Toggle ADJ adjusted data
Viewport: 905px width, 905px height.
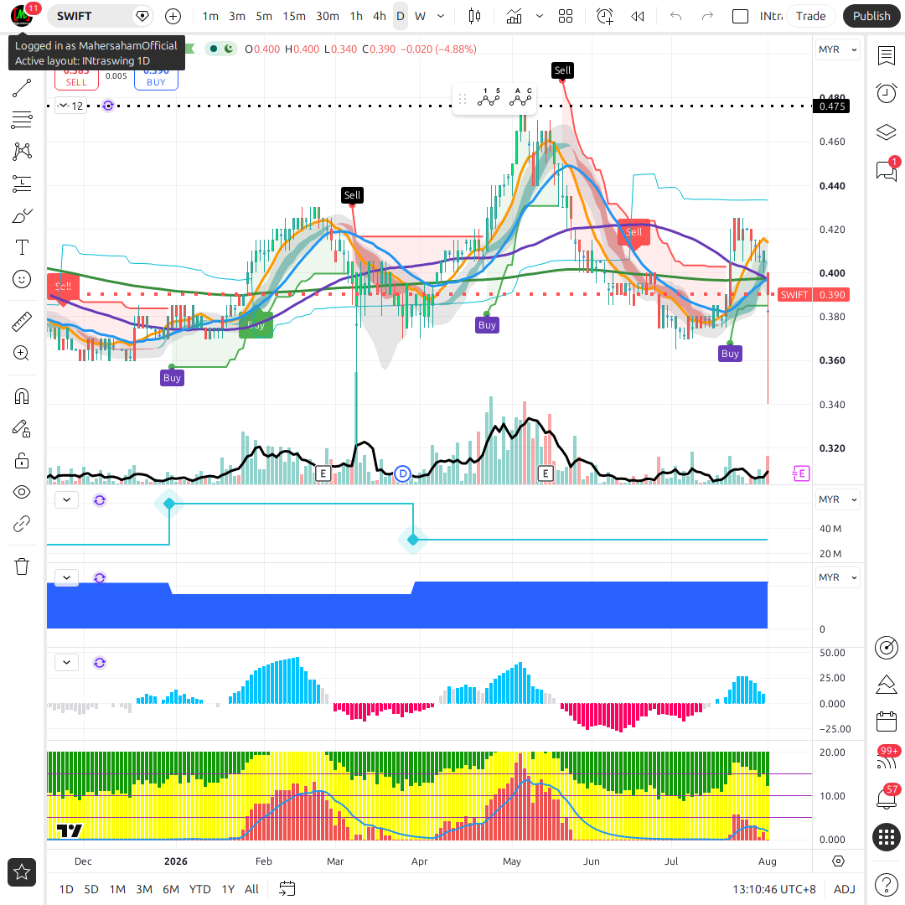point(845,889)
